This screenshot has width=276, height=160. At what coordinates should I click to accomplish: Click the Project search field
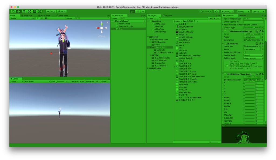point(184,18)
